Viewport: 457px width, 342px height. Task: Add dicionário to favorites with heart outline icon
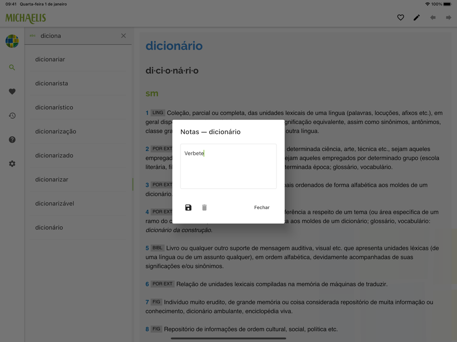pos(400,17)
